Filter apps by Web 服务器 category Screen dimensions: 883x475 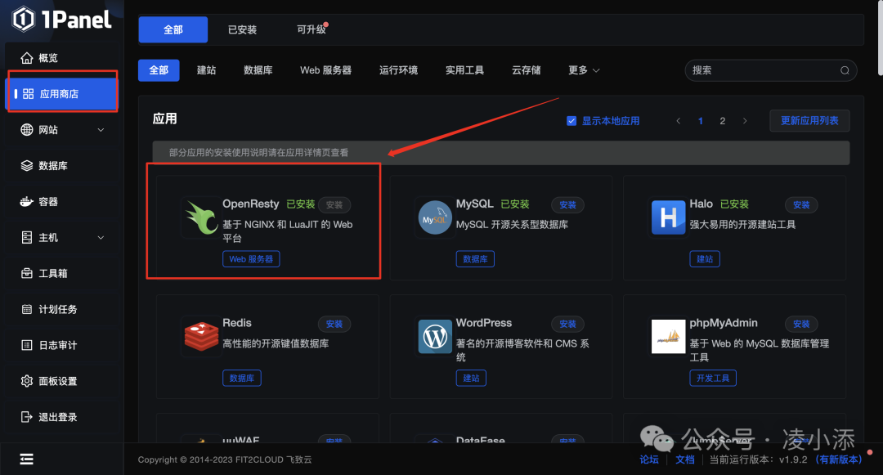[x=325, y=70]
